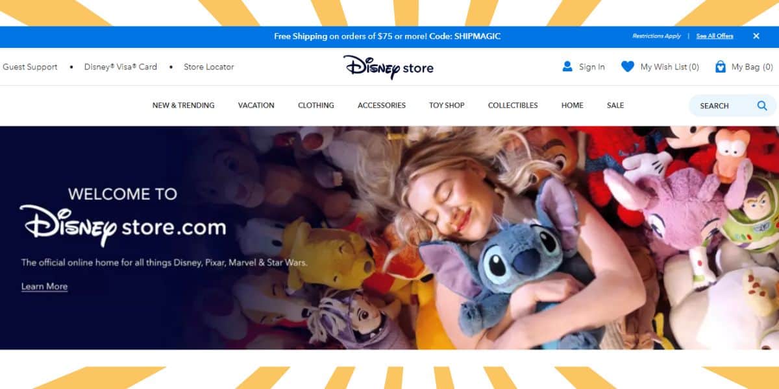
Task: Open the shopping bag icon
Action: click(720, 66)
